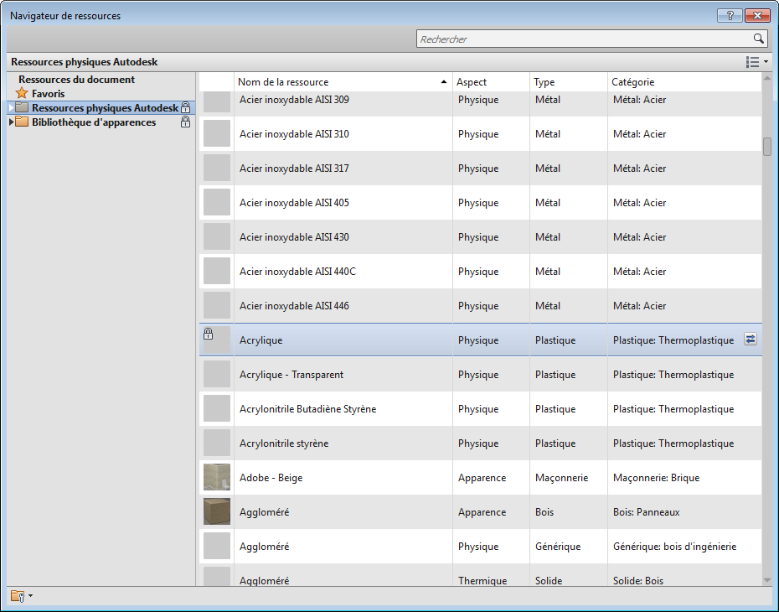Select Acier inoxydable AISI 440C
The width and height of the screenshot is (779, 612).
pyautogui.click(x=297, y=271)
